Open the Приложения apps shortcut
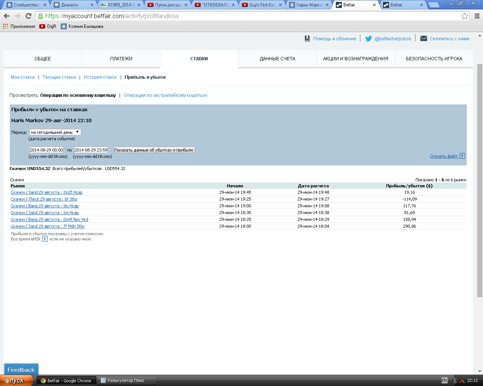Viewport: 483px width, 386px height. click(19, 26)
